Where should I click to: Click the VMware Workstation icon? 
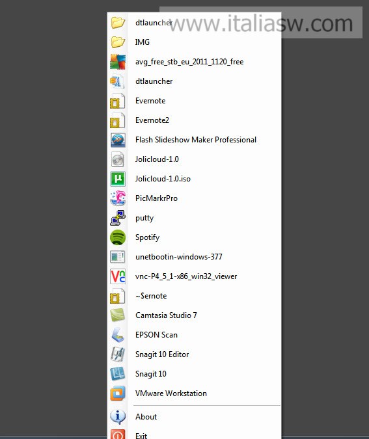118,393
